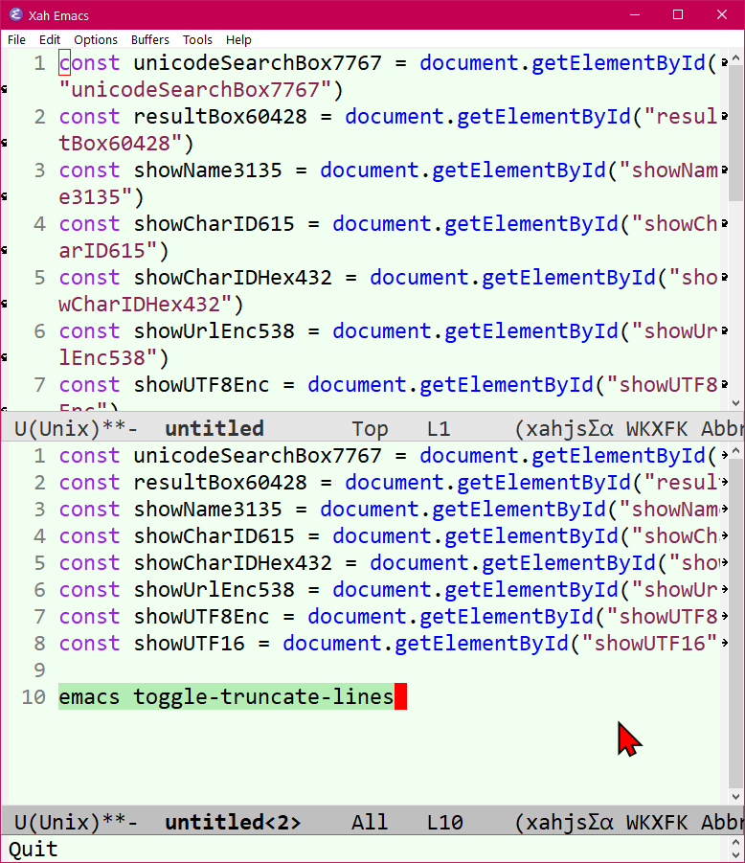Click 'document' on top pane line 3
This screenshot has width=745, height=863.
pyautogui.click(x=370, y=170)
